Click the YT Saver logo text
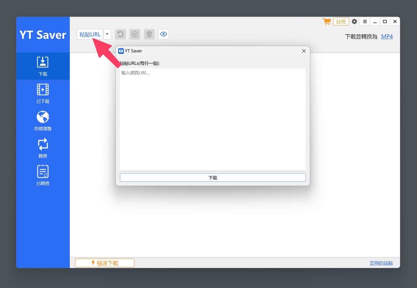This screenshot has height=288, width=417. coord(43,35)
